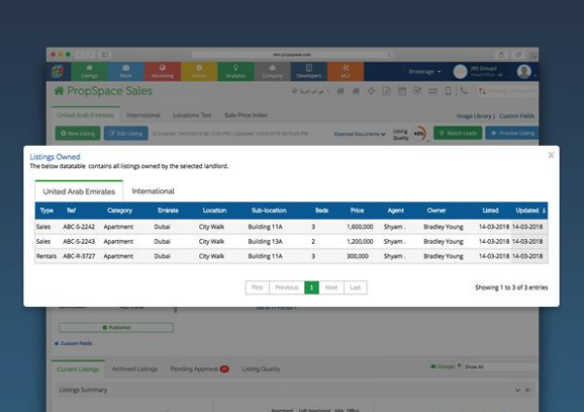Viewport: 584px width, 412px height.
Task: Sort by the Updated column header
Action: coord(531,211)
